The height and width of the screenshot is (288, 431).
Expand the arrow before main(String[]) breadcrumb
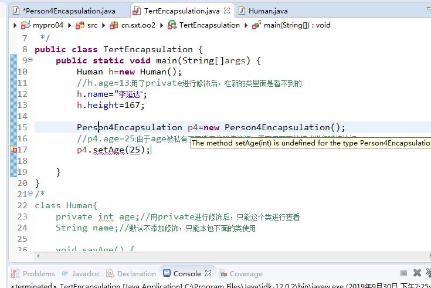coord(246,26)
